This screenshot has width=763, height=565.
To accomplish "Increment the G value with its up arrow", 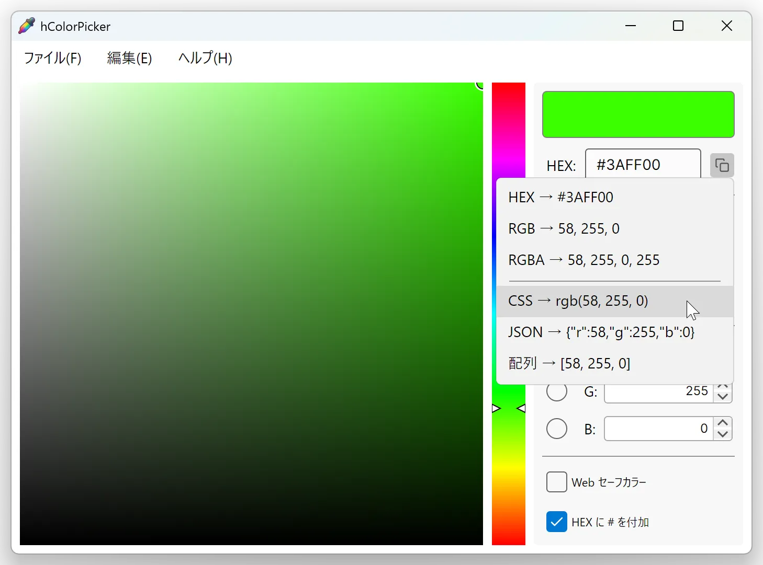I will pyautogui.click(x=723, y=387).
